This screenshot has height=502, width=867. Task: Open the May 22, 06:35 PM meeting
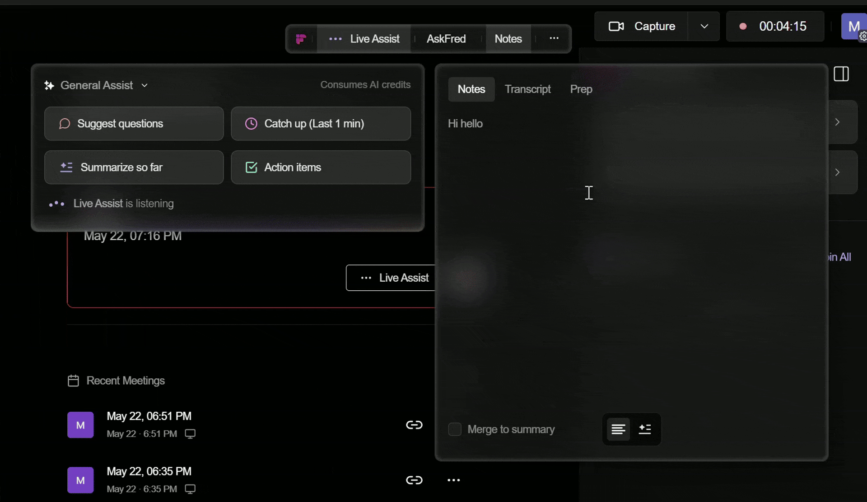[x=149, y=471]
